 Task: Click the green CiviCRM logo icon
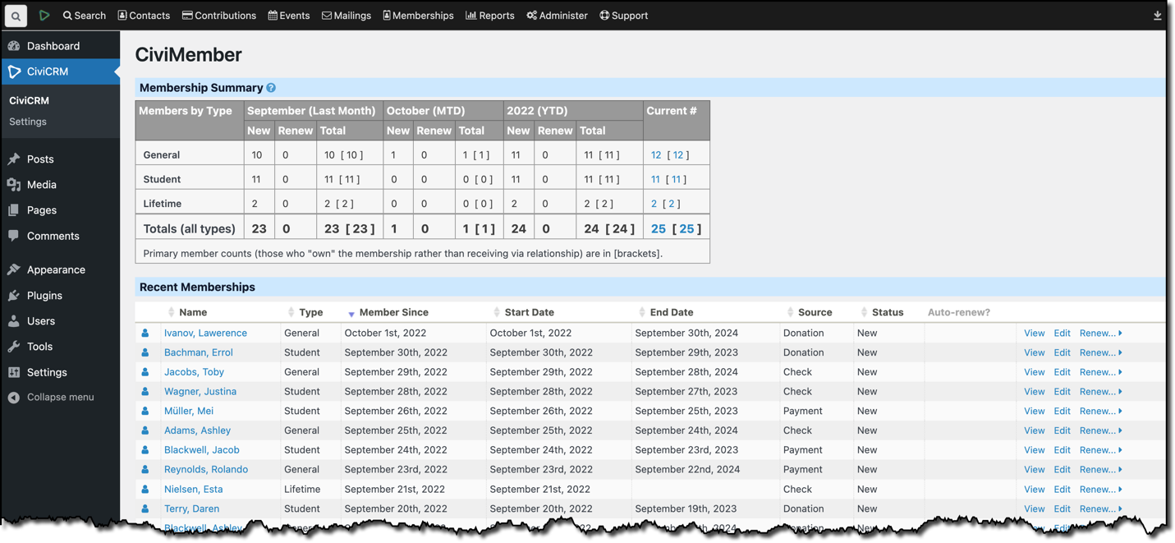[44, 15]
